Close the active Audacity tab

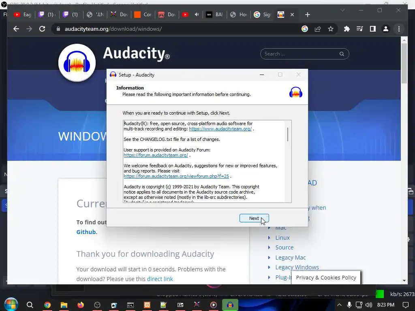pos(292,15)
